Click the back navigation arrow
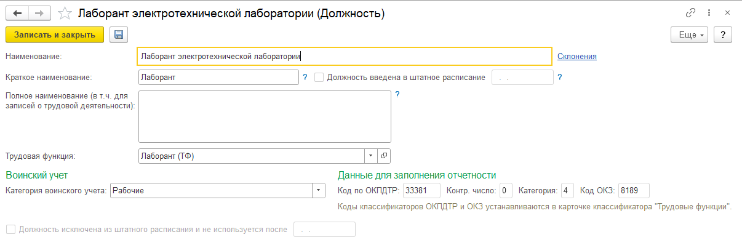 coord(17,13)
